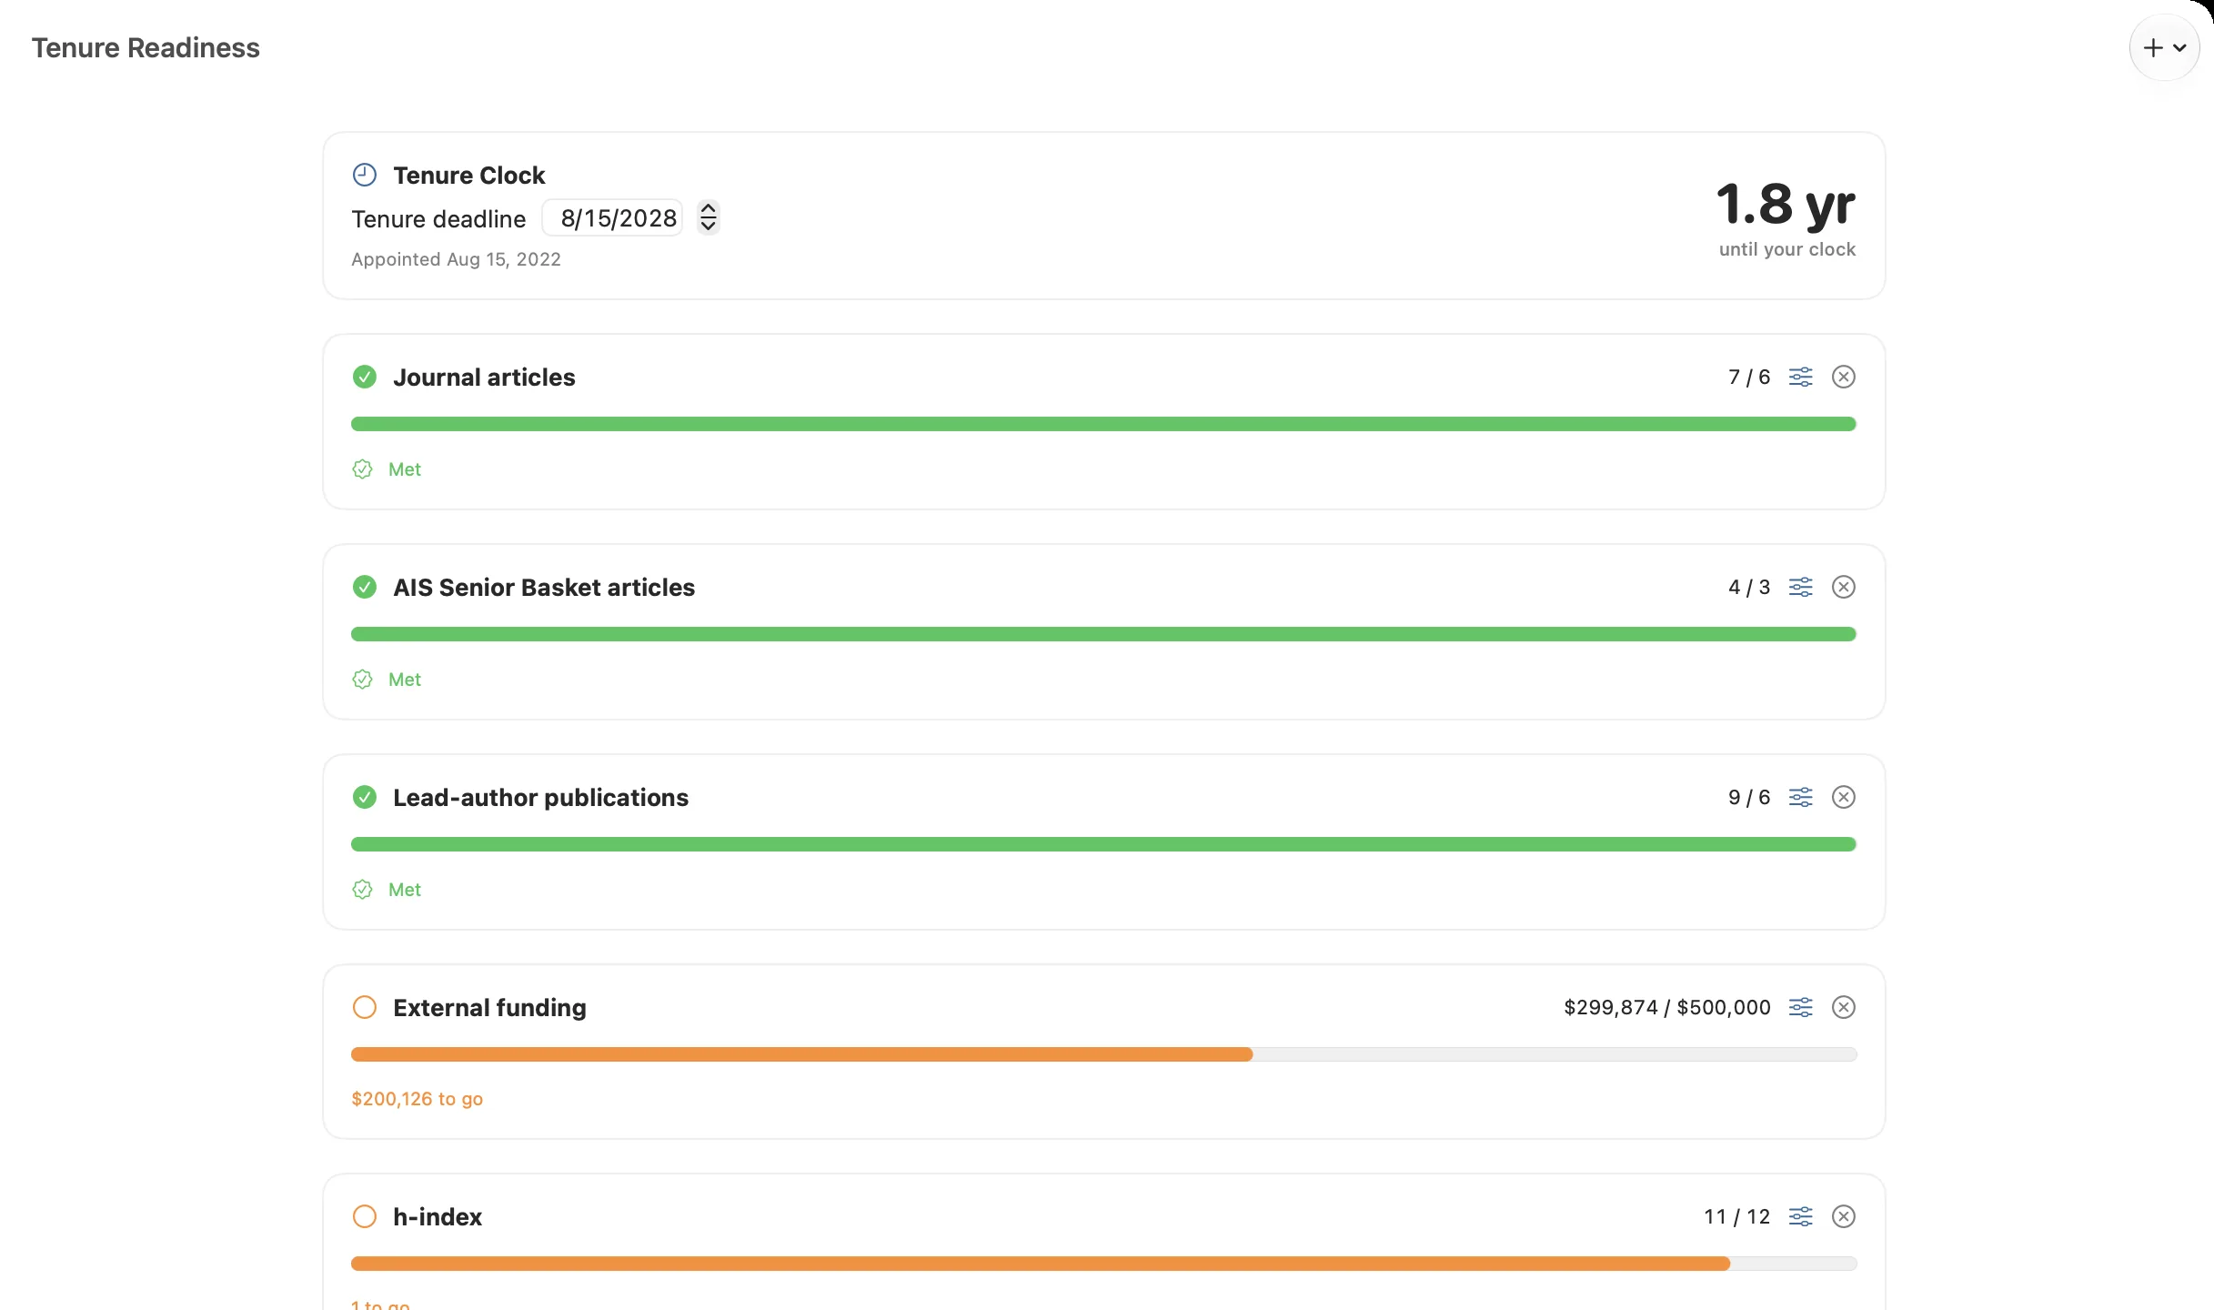Click the External funding progress bar
2214x1310 pixels.
tap(1103, 1054)
